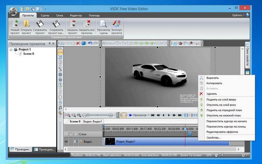Image resolution: width=262 pixels, height=164 pixels.
Task: Click plus button of status zoom slider
Action: tap(243, 155)
